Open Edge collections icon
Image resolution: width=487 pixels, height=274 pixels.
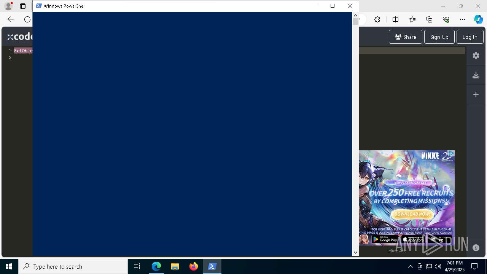(x=429, y=19)
